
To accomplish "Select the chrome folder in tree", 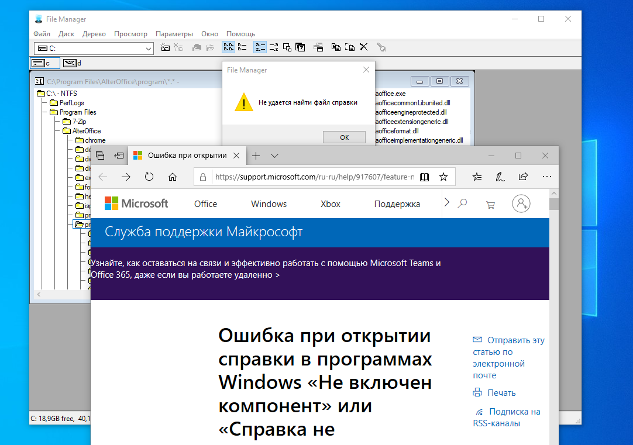I will click(x=91, y=140).
